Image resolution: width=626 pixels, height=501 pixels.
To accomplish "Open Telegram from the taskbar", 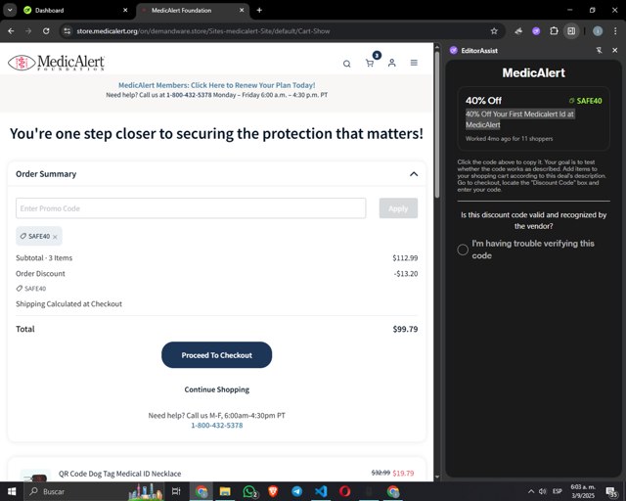I will coord(297,491).
